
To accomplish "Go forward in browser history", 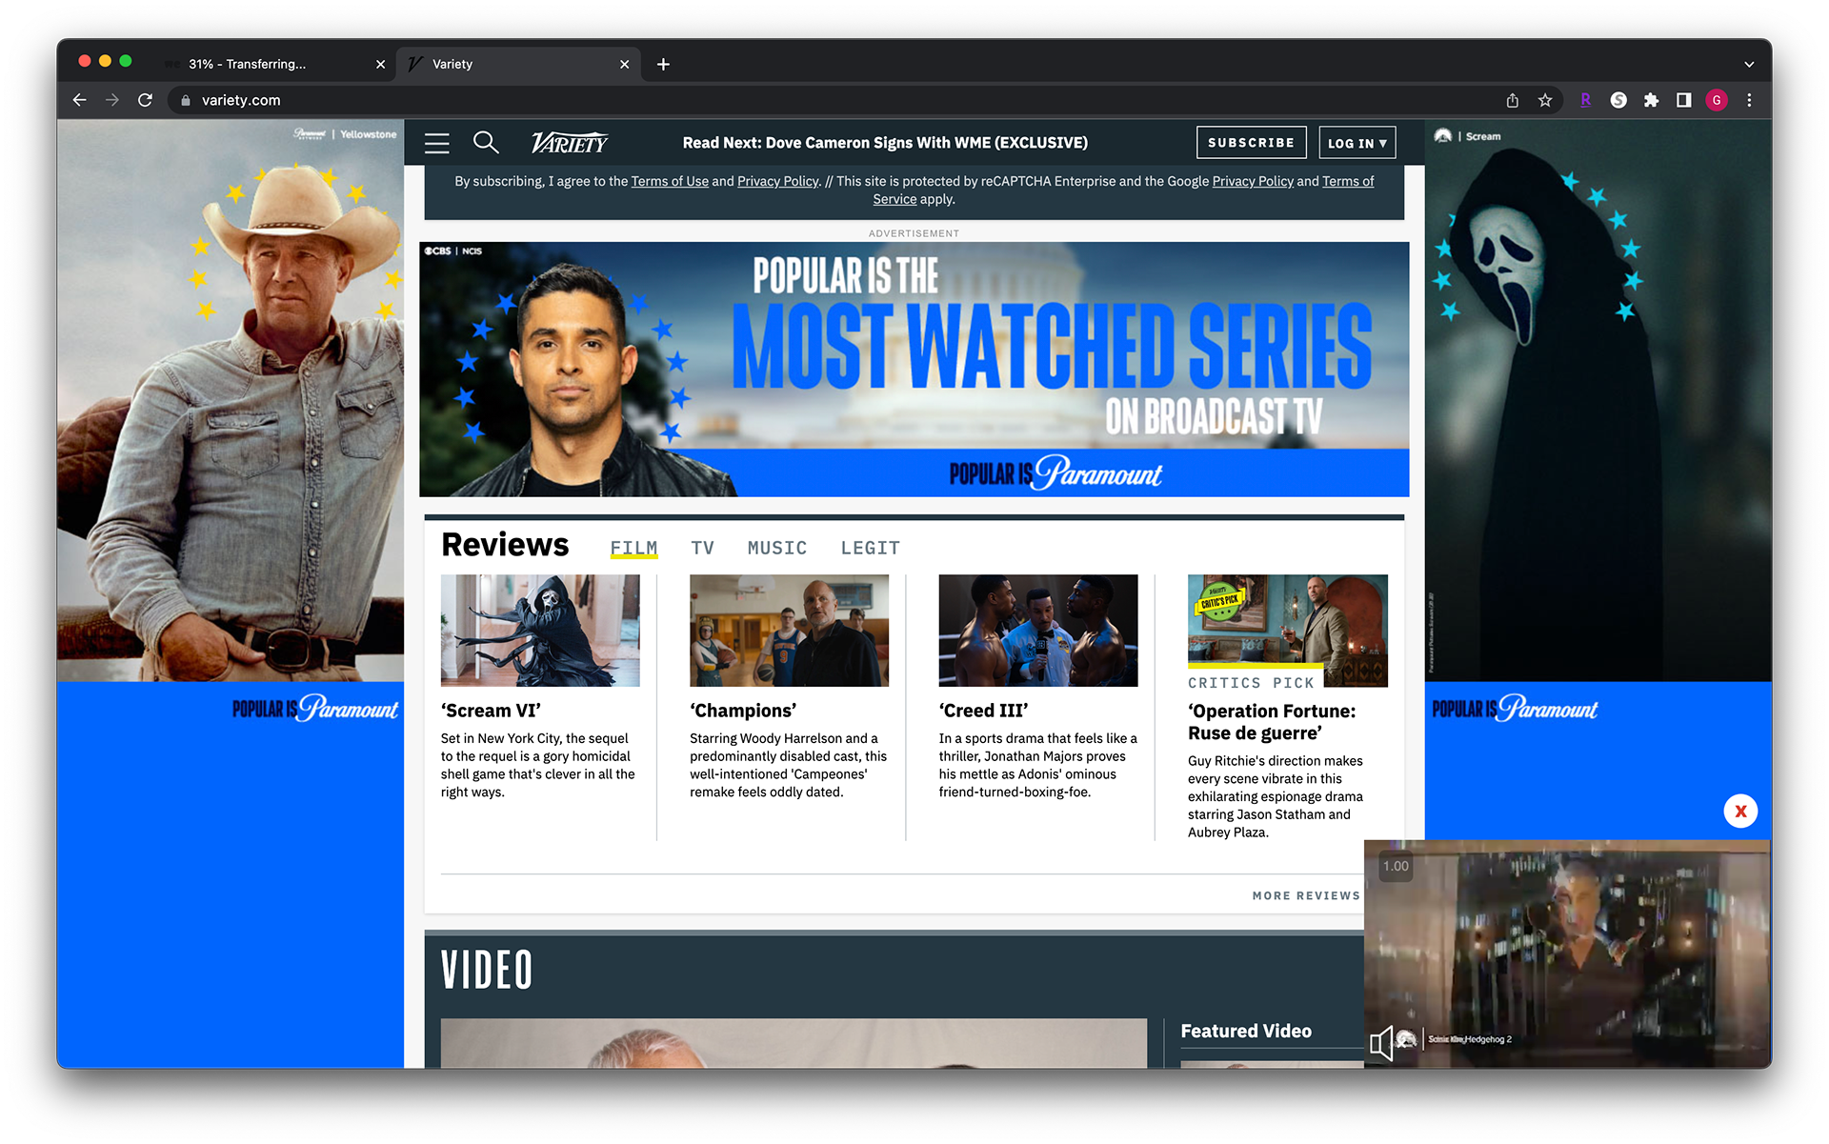I will click(x=112, y=100).
